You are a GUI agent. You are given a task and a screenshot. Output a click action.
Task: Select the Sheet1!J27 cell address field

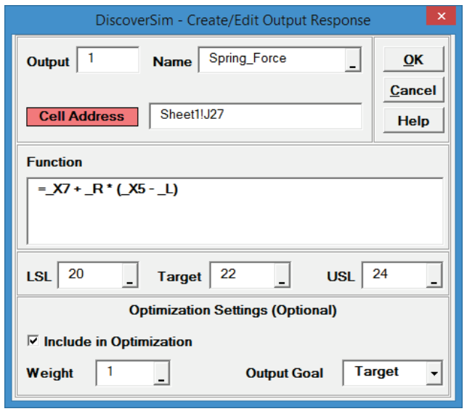255,116
